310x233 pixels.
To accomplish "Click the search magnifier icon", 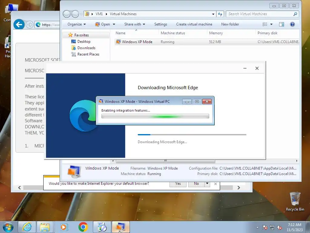I will [x=295, y=14].
